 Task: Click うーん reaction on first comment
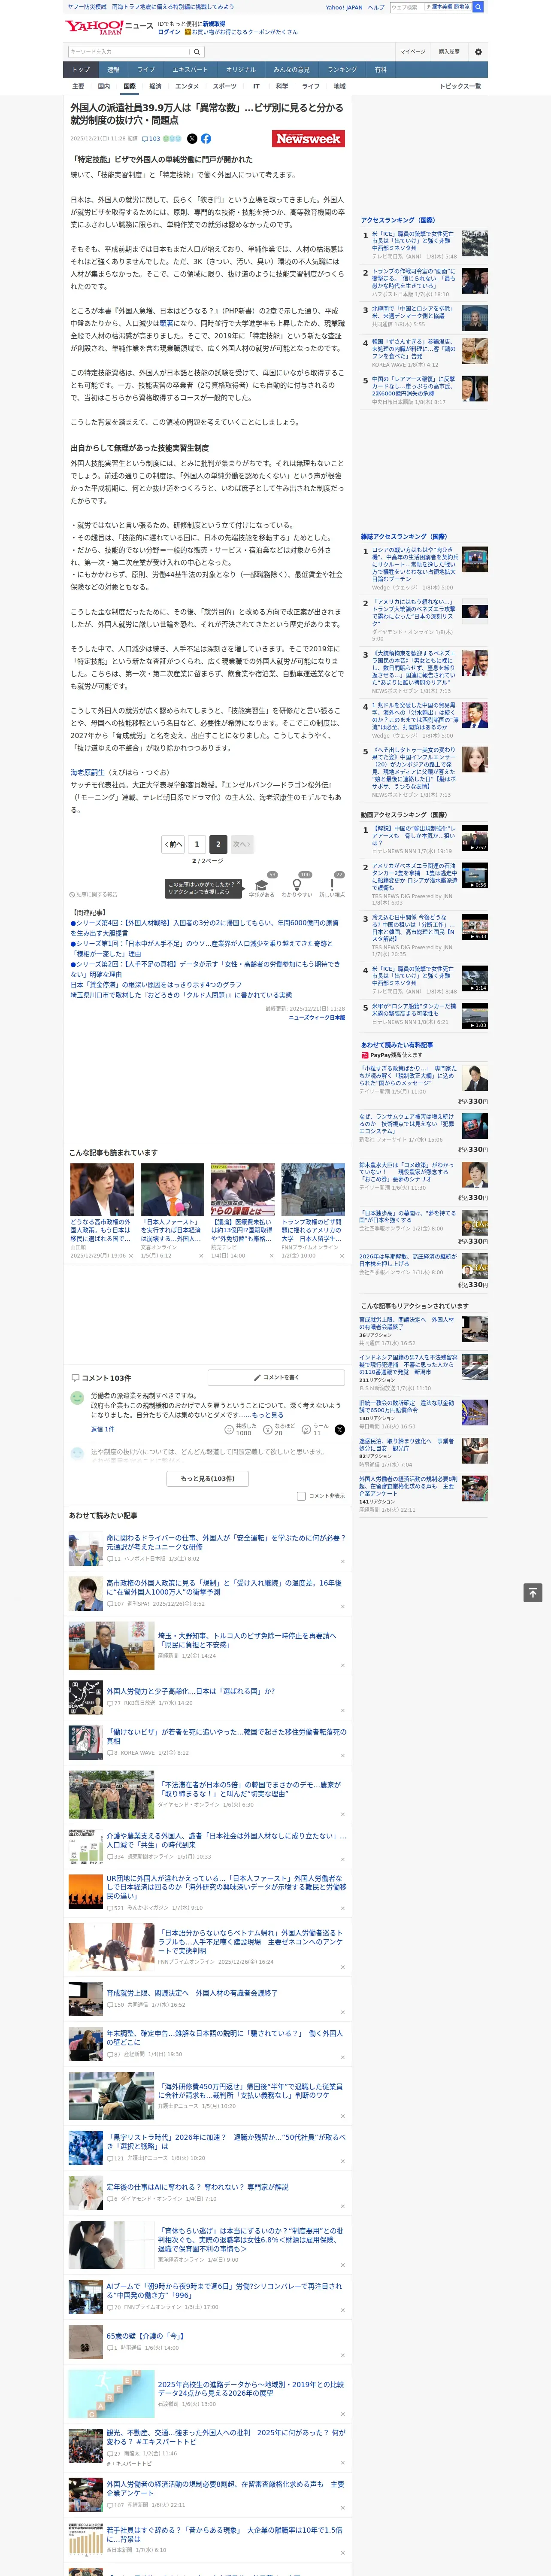(316, 1430)
